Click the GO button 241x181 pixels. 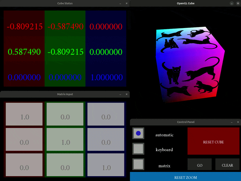coord(199,164)
